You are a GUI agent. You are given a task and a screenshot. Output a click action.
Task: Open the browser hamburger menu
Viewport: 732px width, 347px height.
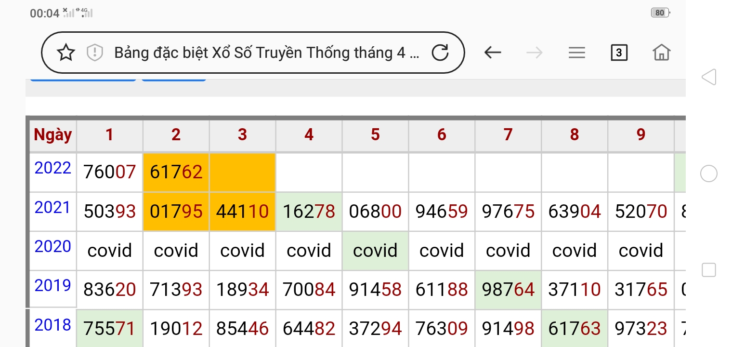click(576, 53)
